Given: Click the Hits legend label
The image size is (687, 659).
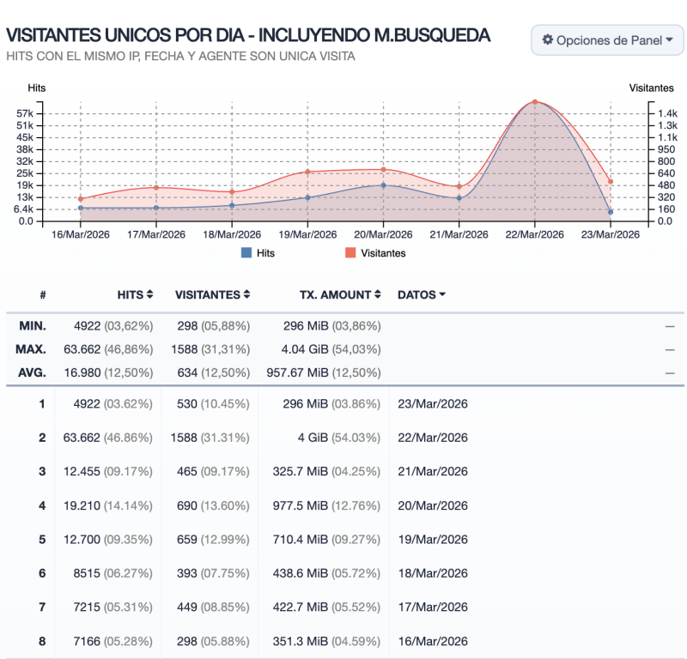Looking at the screenshot, I should click(265, 253).
